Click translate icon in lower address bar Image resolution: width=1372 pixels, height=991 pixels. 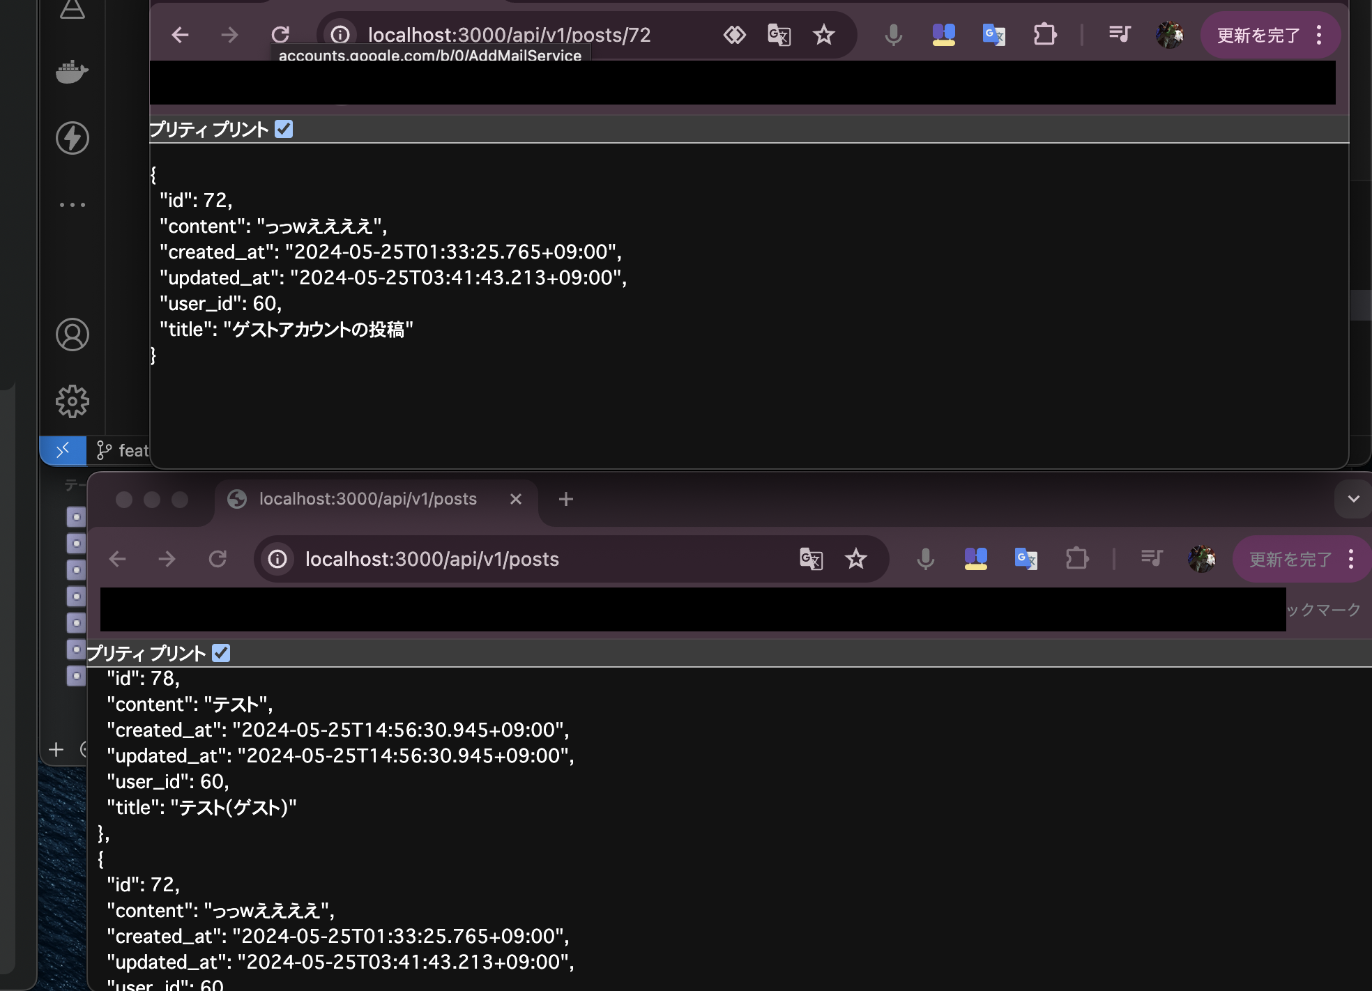(811, 559)
